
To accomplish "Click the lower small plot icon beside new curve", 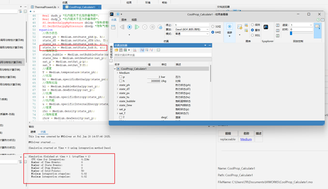I will point(246,31).
